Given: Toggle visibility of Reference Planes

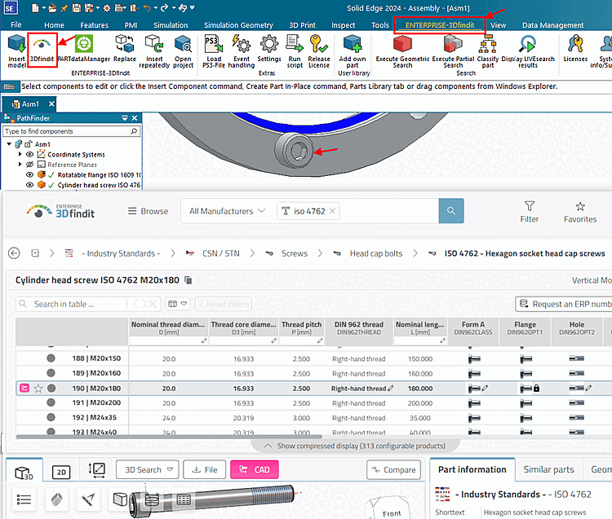Looking at the screenshot, I should [x=29, y=165].
